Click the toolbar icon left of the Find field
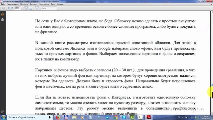The height and width of the screenshot is (120, 213). [37, 8]
